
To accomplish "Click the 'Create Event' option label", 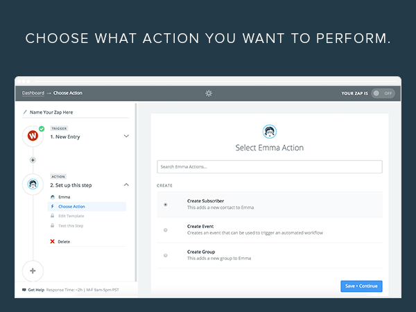I will pyautogui.click(x=200, y=226).
